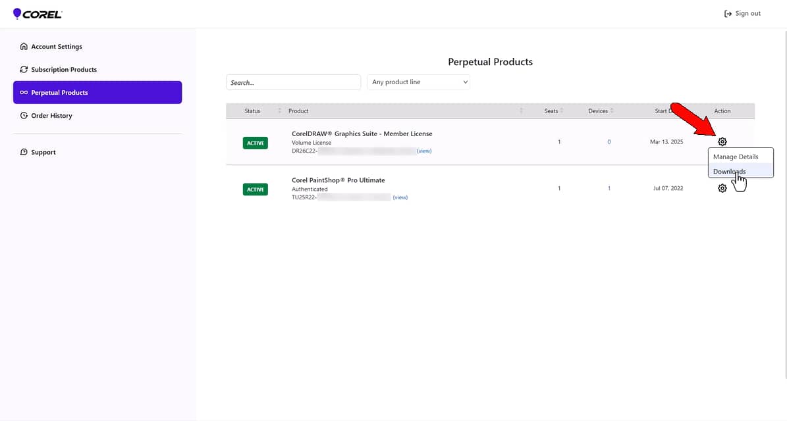Click the Order History clock icon
The image size is (787, 421).
24,115
